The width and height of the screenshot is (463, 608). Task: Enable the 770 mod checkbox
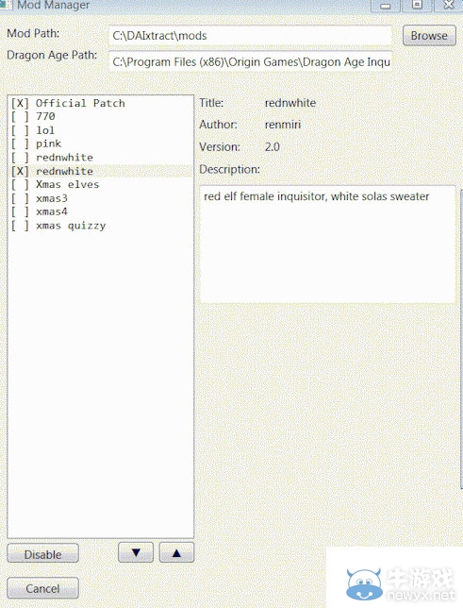20,117
